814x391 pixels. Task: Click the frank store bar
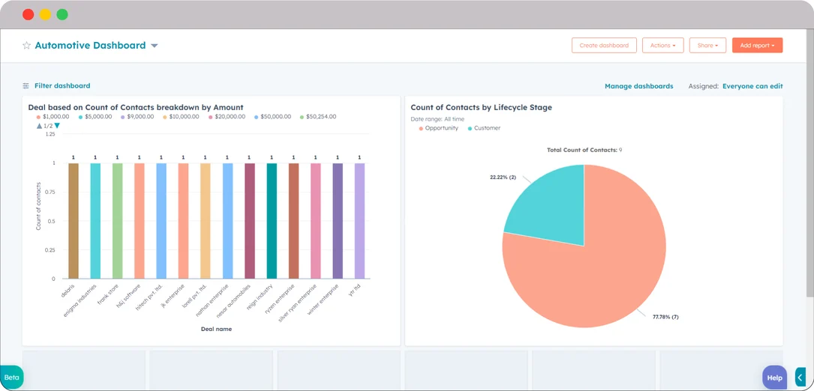(x=117, y=221)
